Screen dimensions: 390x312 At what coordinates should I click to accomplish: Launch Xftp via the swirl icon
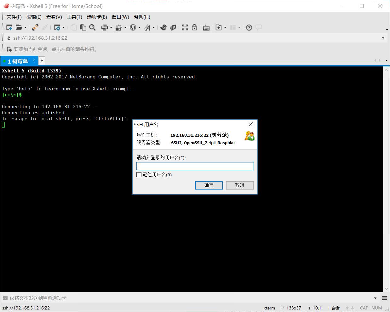[163, 27]
